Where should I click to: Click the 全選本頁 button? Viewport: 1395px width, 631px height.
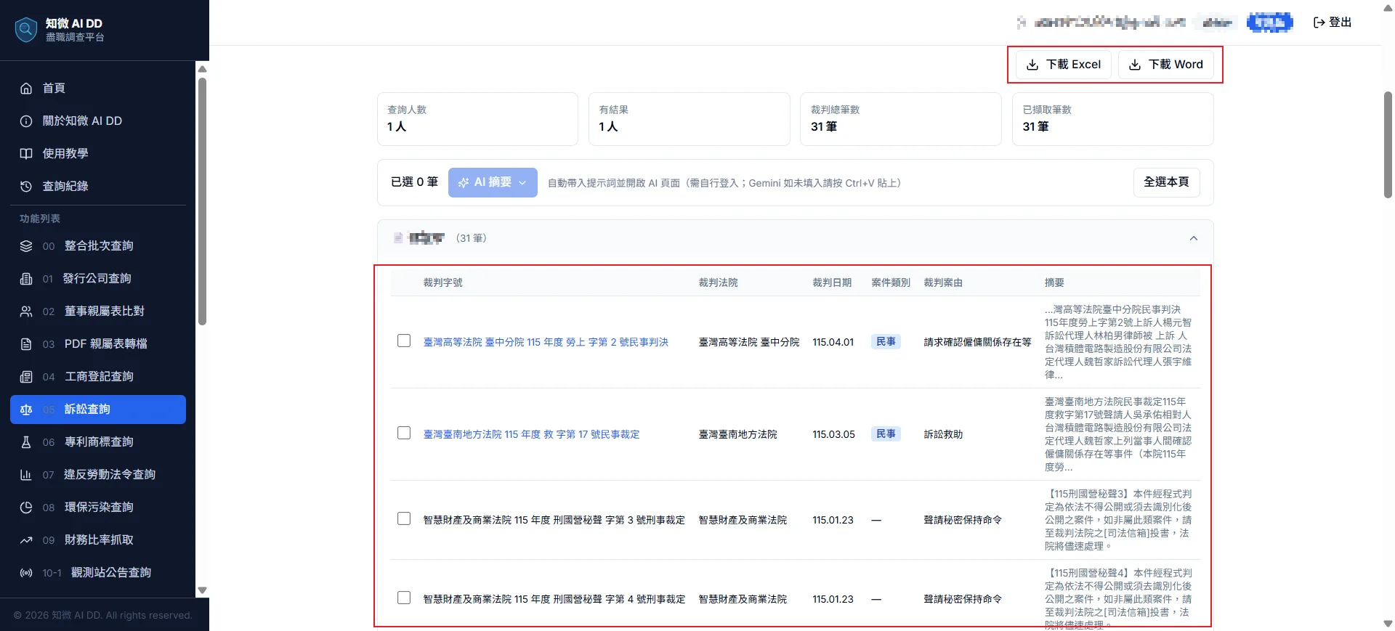[x=1166, y=182]
